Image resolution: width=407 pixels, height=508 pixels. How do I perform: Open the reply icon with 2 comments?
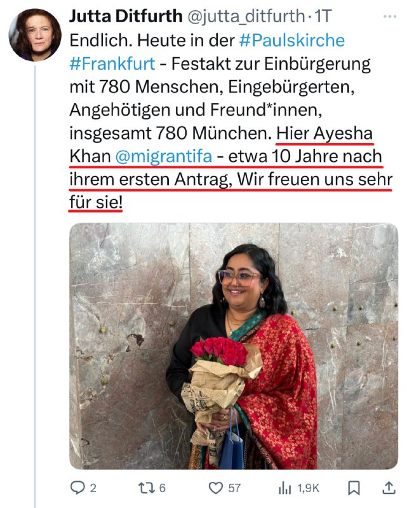[77, 487]
